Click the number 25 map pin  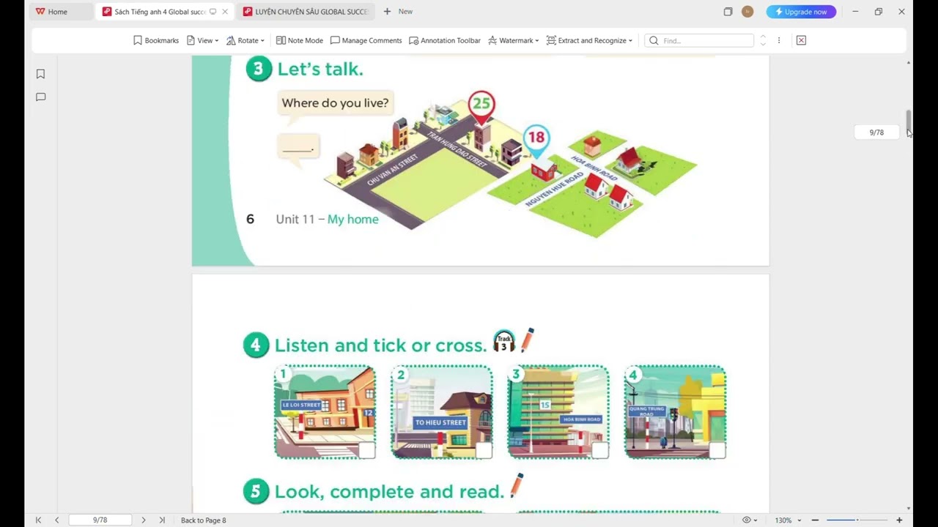481,106
